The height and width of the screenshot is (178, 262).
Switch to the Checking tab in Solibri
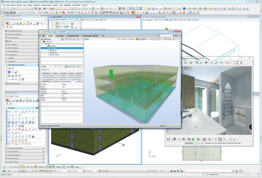pos(60,36)
